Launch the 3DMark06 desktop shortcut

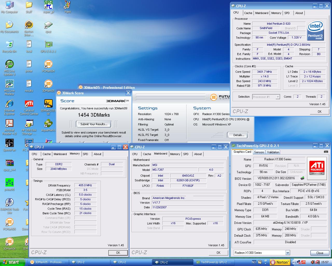[9, 244]
